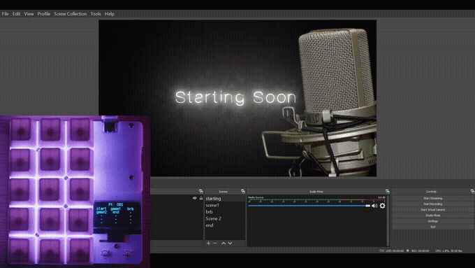Mute Media Source with speaker icon
Image resolution: width=475 pixels, height=268 pixels.
point(374,206)
